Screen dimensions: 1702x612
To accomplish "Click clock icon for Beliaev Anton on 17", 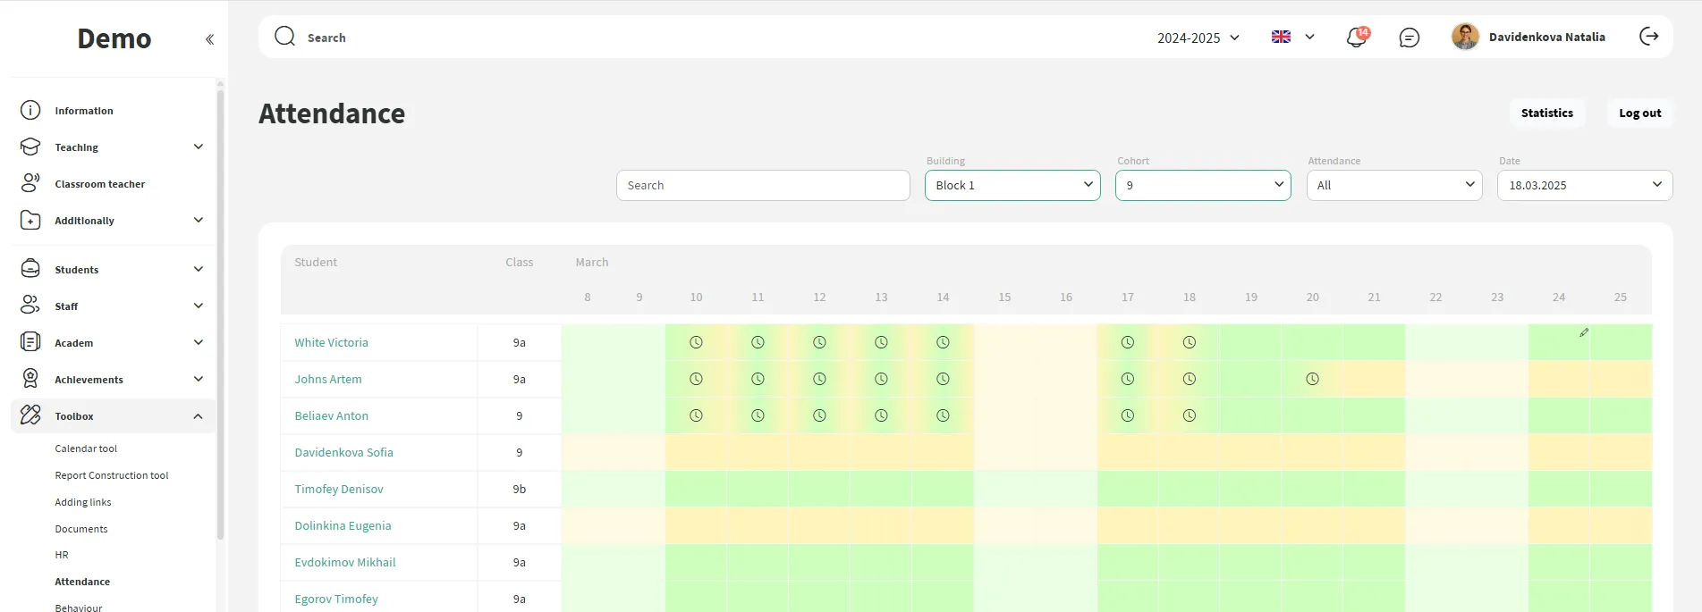I will click(x=1127, y=415).
